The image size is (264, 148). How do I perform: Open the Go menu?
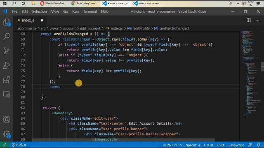66,12
